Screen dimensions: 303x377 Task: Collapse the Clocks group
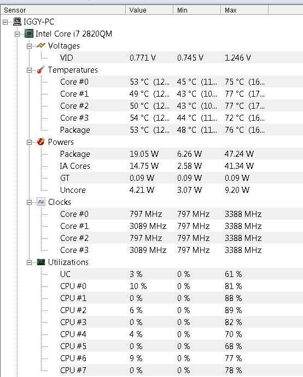pyautogui.click(x=29, y=203)
